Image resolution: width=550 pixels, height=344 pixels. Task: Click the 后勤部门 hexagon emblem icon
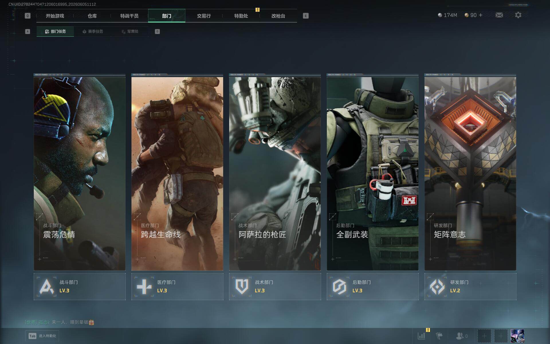(x=340, y=286)
